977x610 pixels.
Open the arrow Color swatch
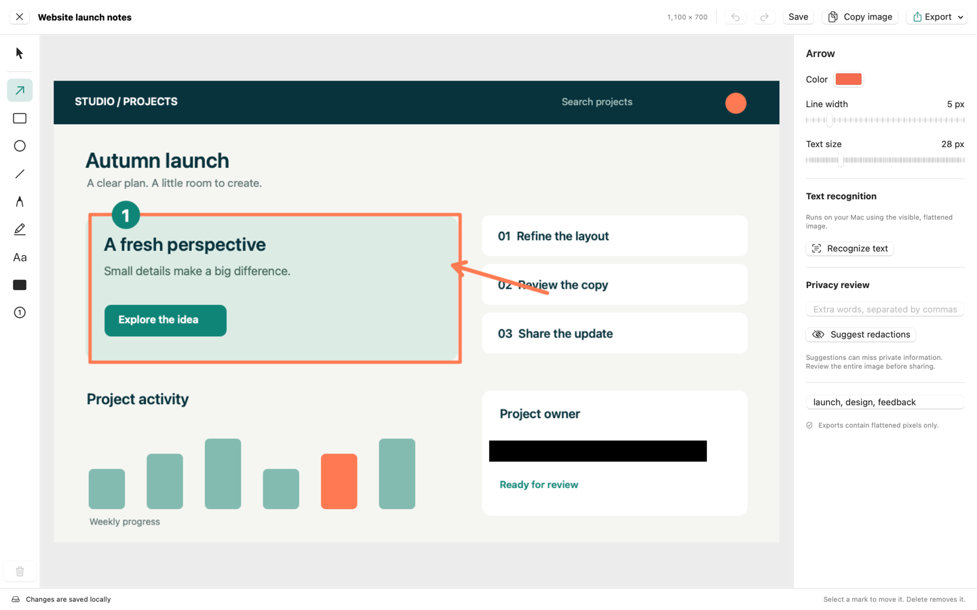click(848, 79)
